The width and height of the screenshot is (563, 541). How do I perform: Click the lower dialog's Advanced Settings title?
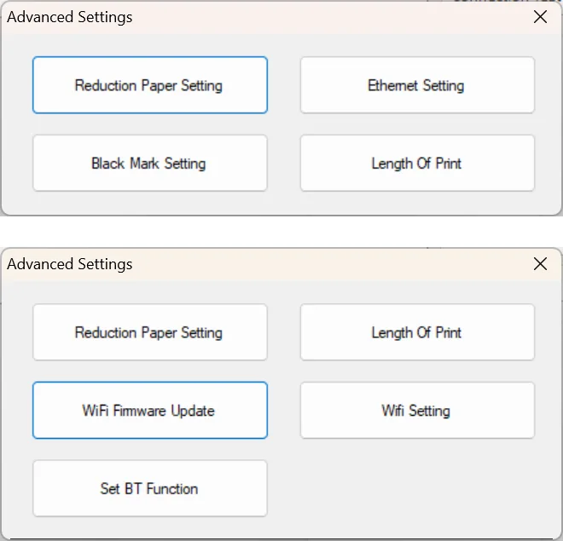coord(70,264)
